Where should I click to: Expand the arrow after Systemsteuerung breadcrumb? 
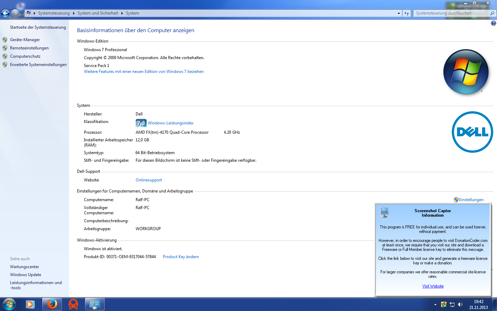[x=74, y=13]
